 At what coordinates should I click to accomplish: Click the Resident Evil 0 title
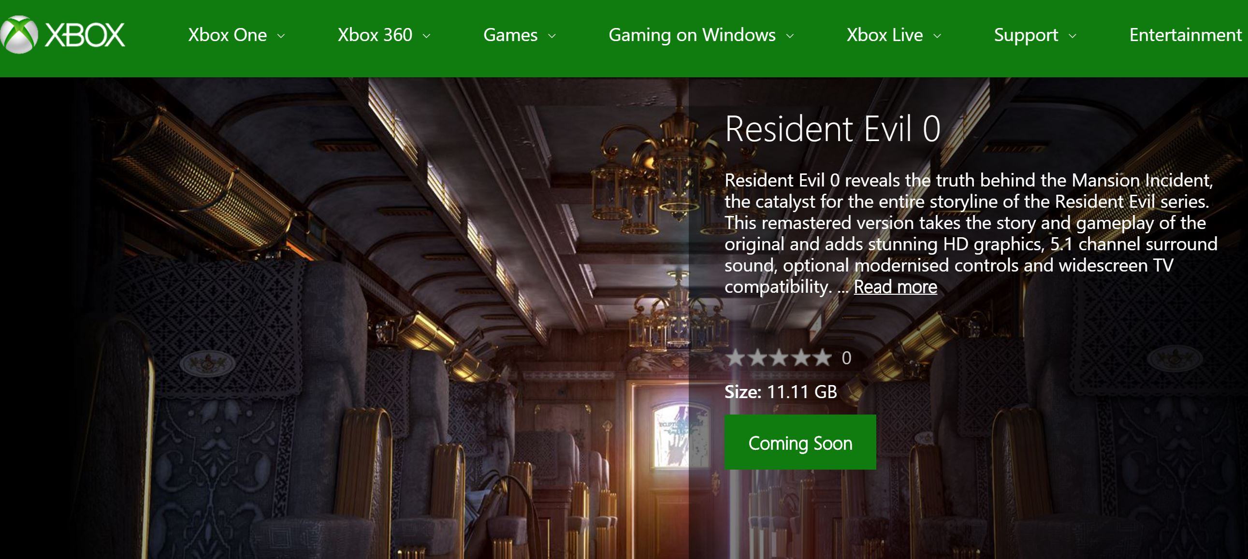pos(833,129)
